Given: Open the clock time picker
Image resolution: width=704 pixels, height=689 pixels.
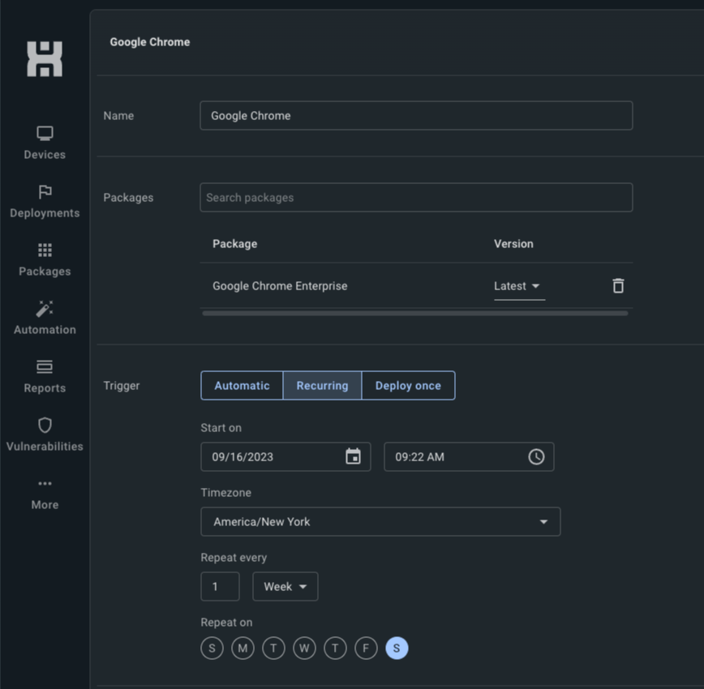Looking at the screenshot, I should pos(537,456).
